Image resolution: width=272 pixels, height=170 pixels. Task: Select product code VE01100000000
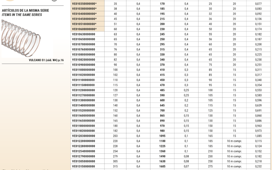[83, 70]
